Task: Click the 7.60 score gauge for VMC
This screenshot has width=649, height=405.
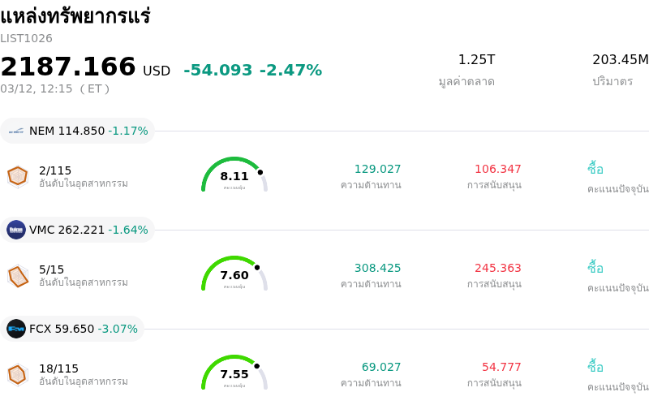Action: point(234,275)
